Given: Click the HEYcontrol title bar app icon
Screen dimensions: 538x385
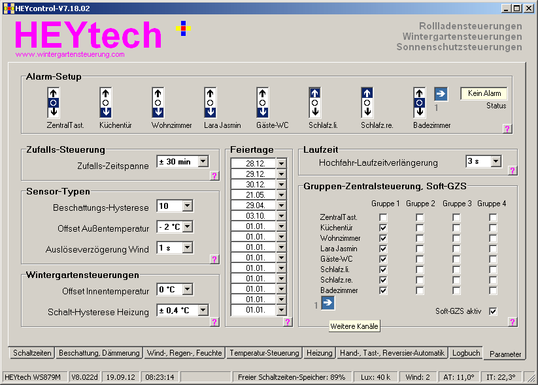Looking at the screenshot, I should pos(8,8).
